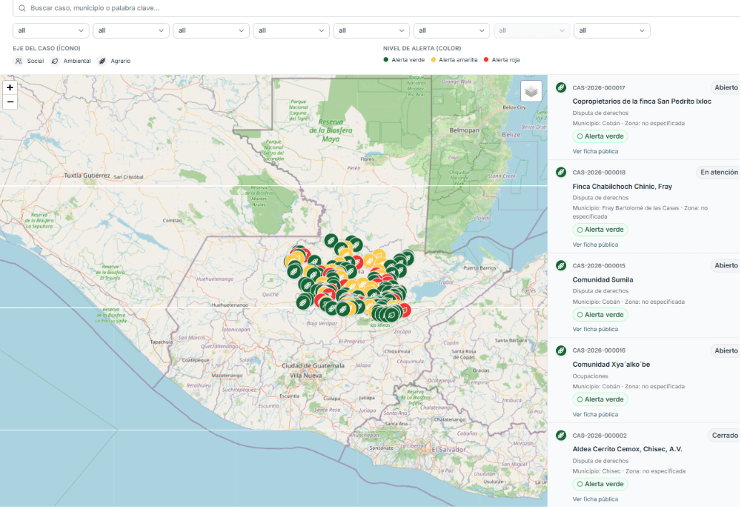Click agrarian icon of case CAS-2026-000016
The width and height of the screenshot is (740, 507).
click(560, 350)
